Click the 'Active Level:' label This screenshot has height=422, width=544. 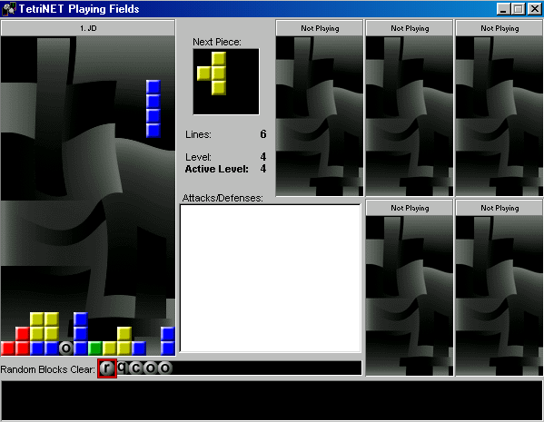click(x=216, y=169)
